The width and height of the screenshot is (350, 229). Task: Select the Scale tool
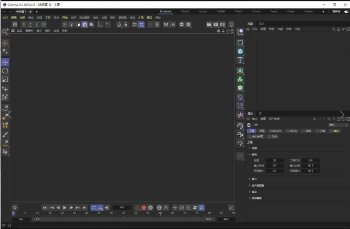click(5, 80)
